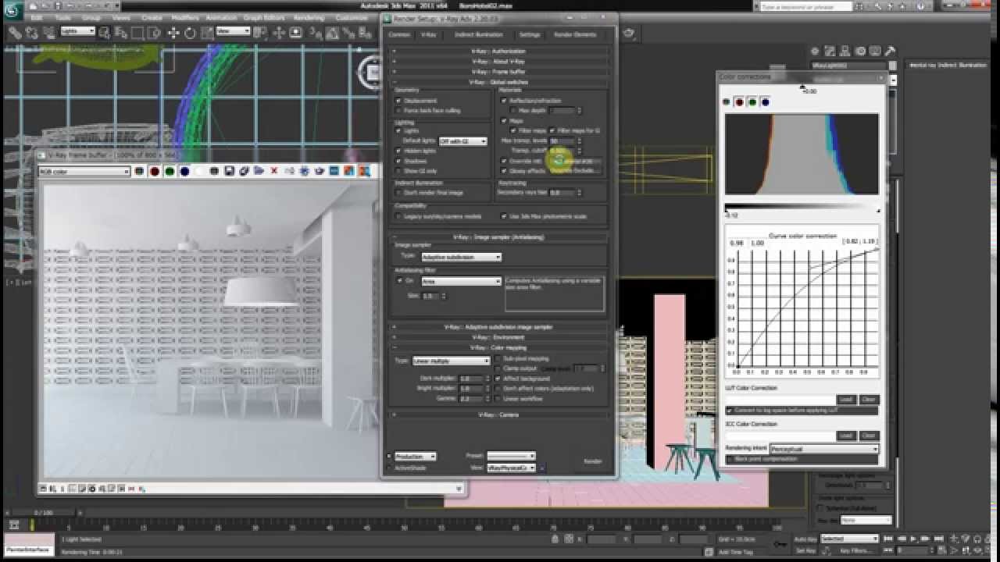Enable Show GI only
Viewport: 1000px width, 562px height.
(398, 170)
